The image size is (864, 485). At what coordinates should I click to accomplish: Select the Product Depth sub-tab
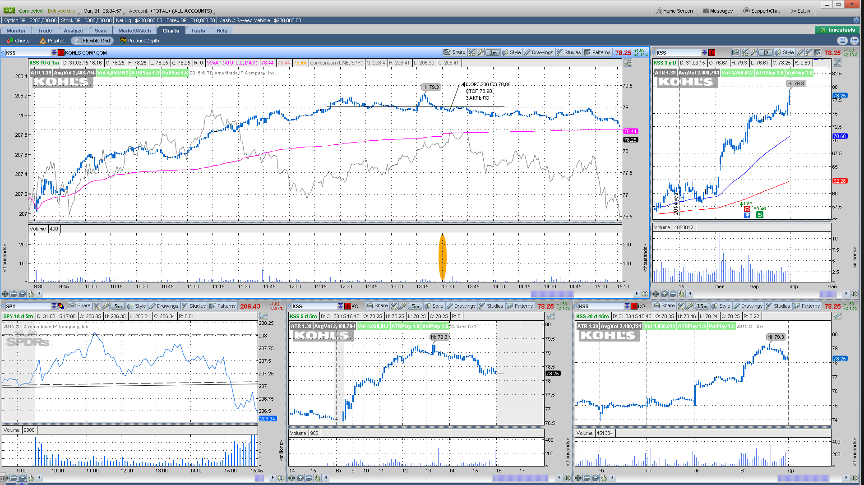pyautogui.click(x=139, y=41)
